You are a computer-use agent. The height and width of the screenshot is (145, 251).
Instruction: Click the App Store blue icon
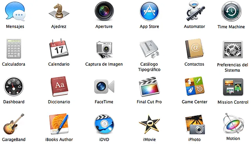click(x=149, y=11)
